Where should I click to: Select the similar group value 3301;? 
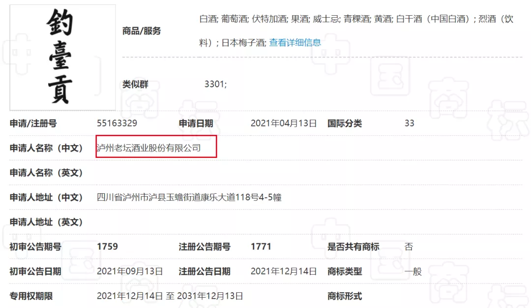click(215, 84)
